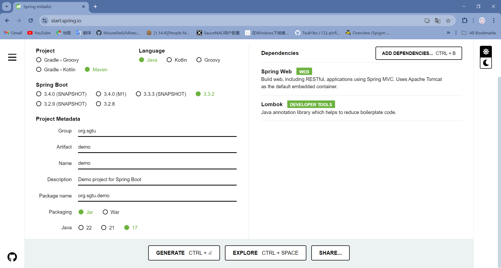Click the Lombok dependency entry

click(361, 108)
